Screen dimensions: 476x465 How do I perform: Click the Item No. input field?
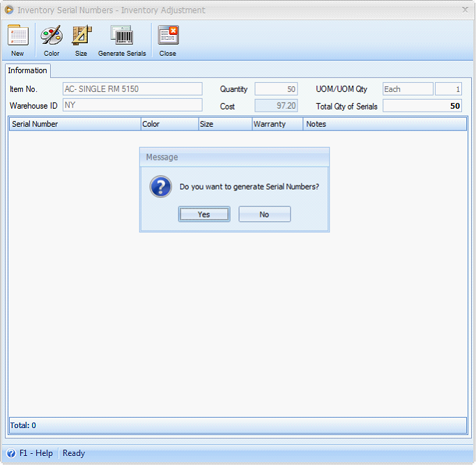point(132,89)
